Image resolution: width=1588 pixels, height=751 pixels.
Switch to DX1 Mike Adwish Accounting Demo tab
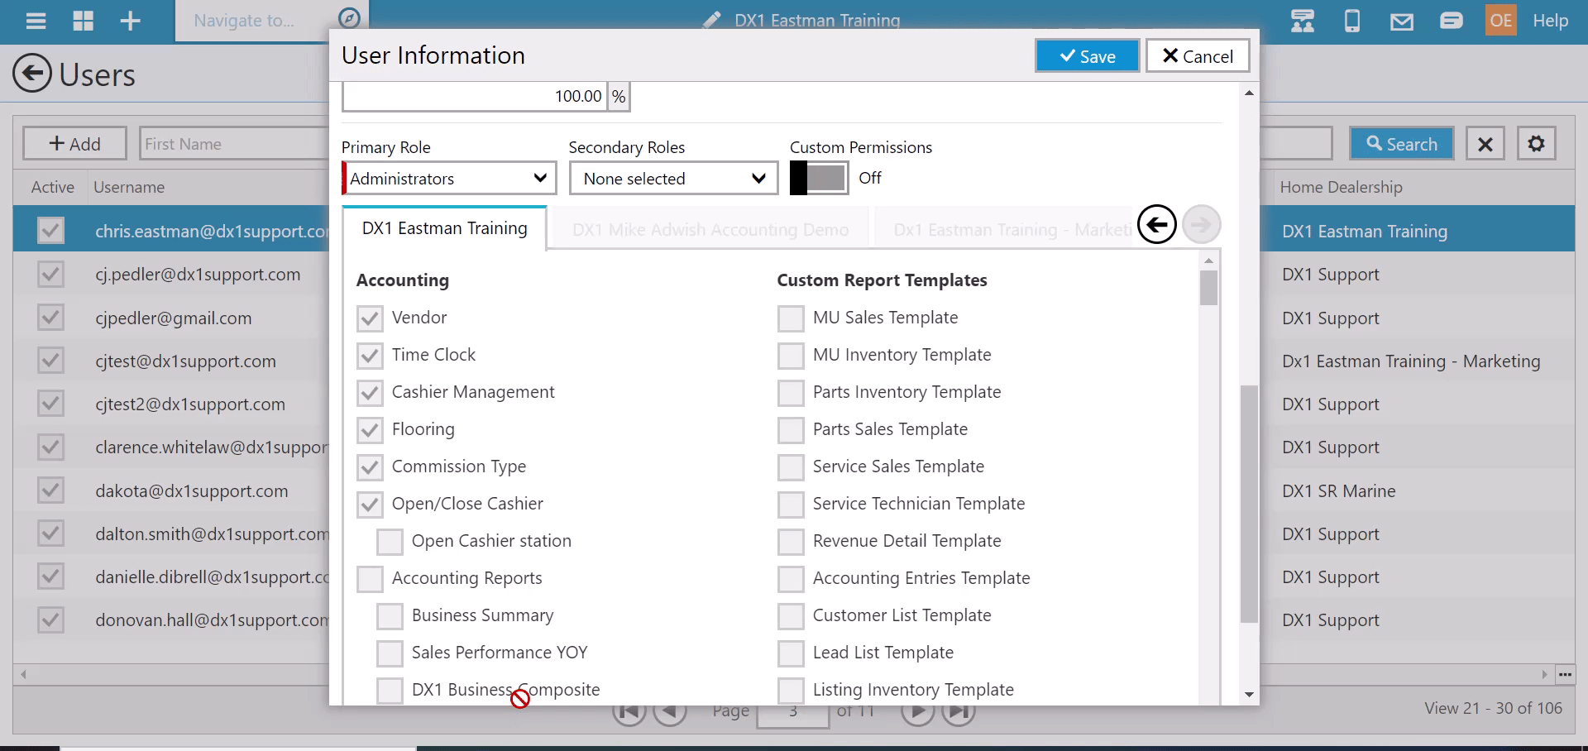(710, 229)
